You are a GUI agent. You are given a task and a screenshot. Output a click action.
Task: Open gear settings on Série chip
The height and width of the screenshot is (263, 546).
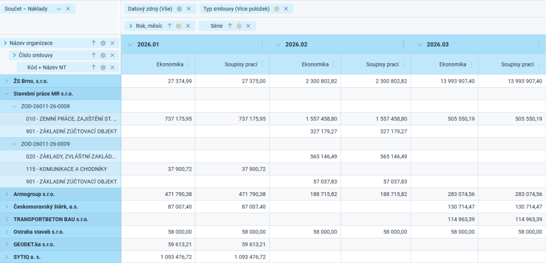[239, 26]
